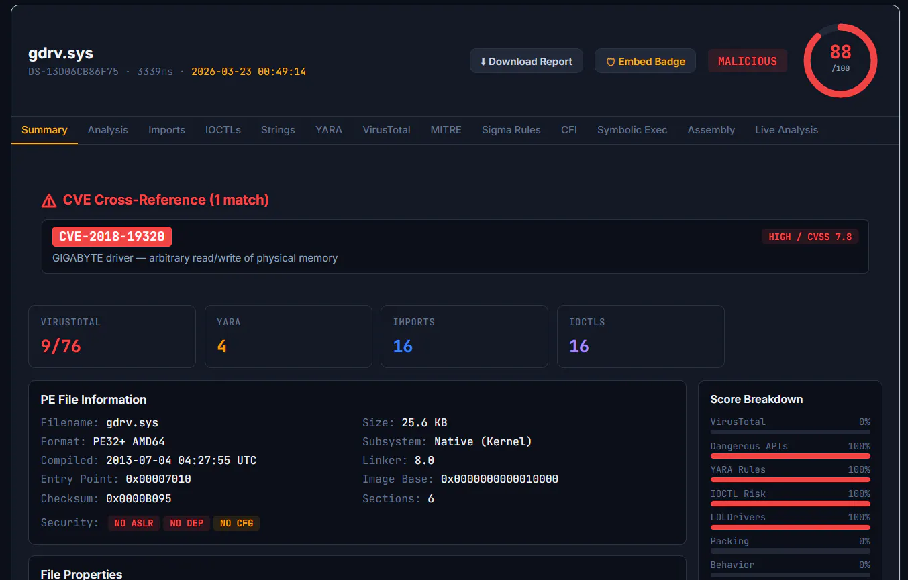Open the Symbolic Exec tab
This screenshot has height=580, width=908.
pyautogui.click(x=632, y=130)
